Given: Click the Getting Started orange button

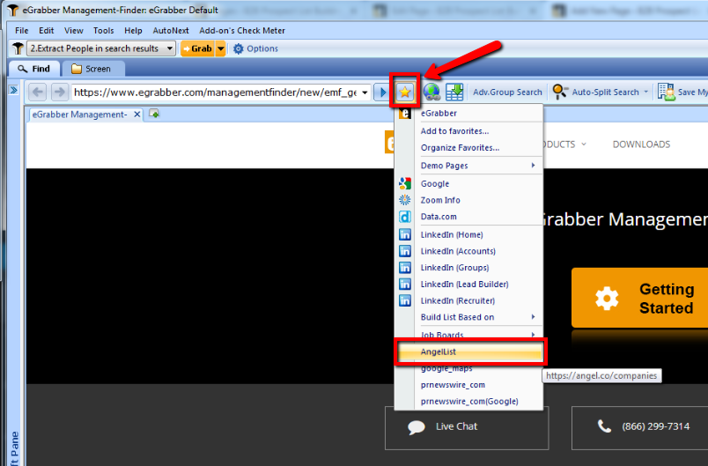Looking at the screenshot, I should pos(639,298).
